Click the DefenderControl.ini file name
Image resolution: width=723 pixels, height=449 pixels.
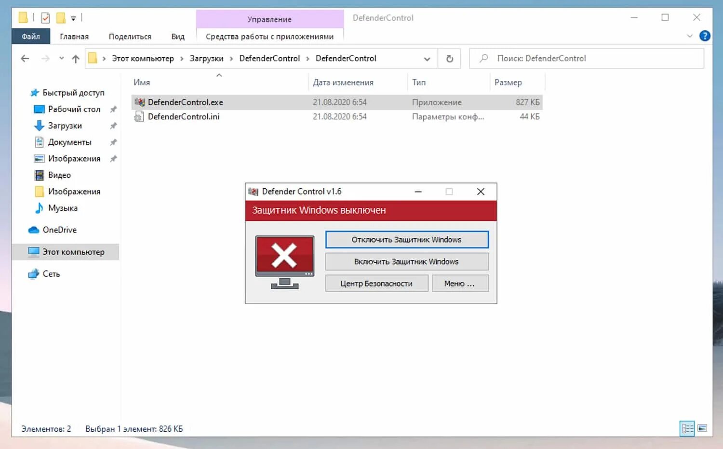click(184, 116)
